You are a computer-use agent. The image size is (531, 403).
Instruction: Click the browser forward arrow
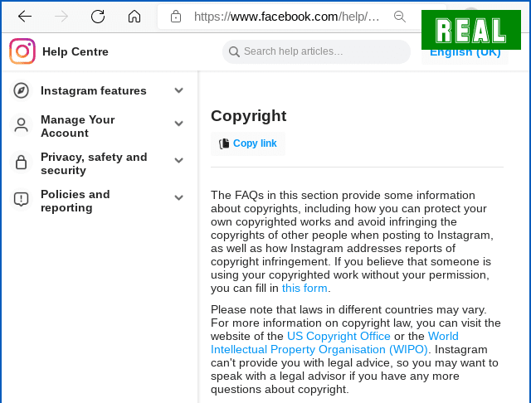tap(61, 16)
